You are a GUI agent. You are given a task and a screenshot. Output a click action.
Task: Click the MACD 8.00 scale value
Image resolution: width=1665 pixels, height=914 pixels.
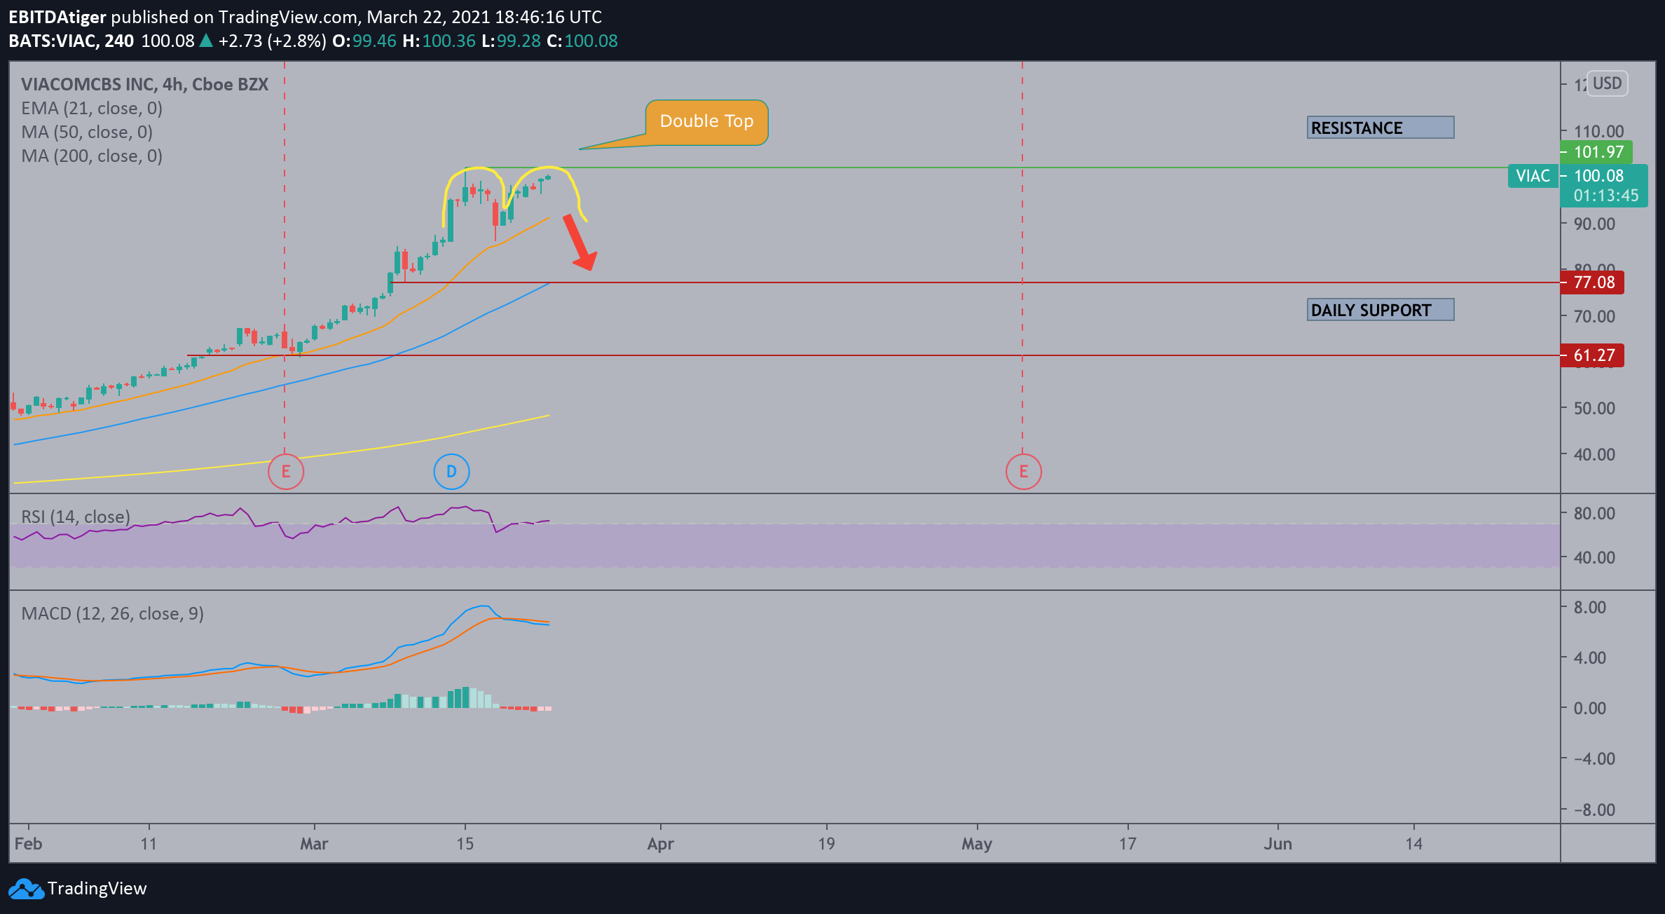pos(1590,607)
